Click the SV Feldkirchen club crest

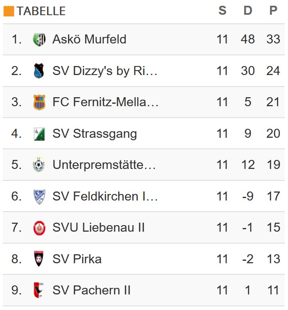pos(39,196)
